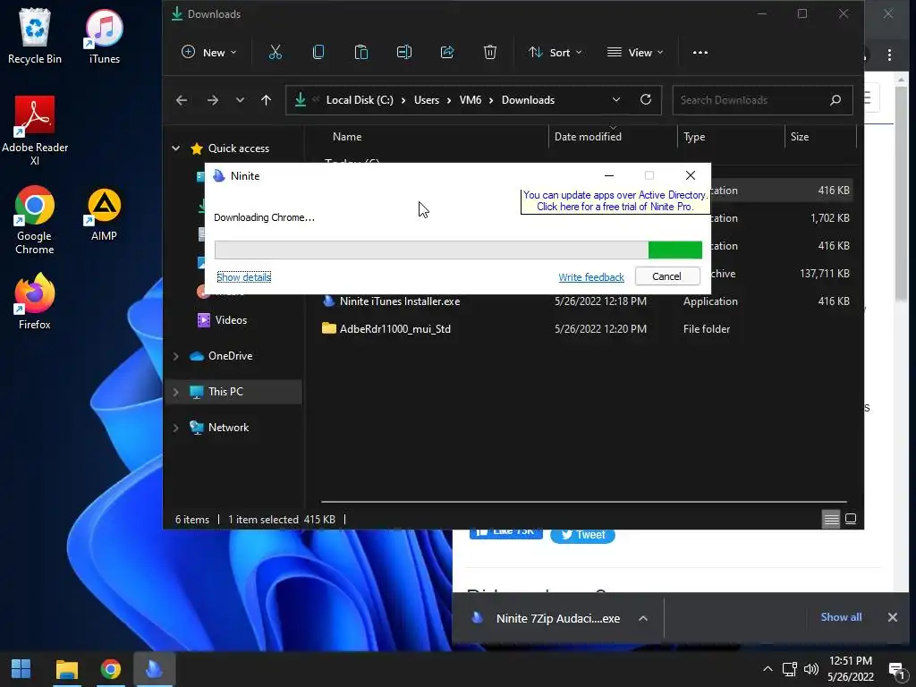Open Windows Start menu
Screen dimensions: 916x687
[21, 669]
